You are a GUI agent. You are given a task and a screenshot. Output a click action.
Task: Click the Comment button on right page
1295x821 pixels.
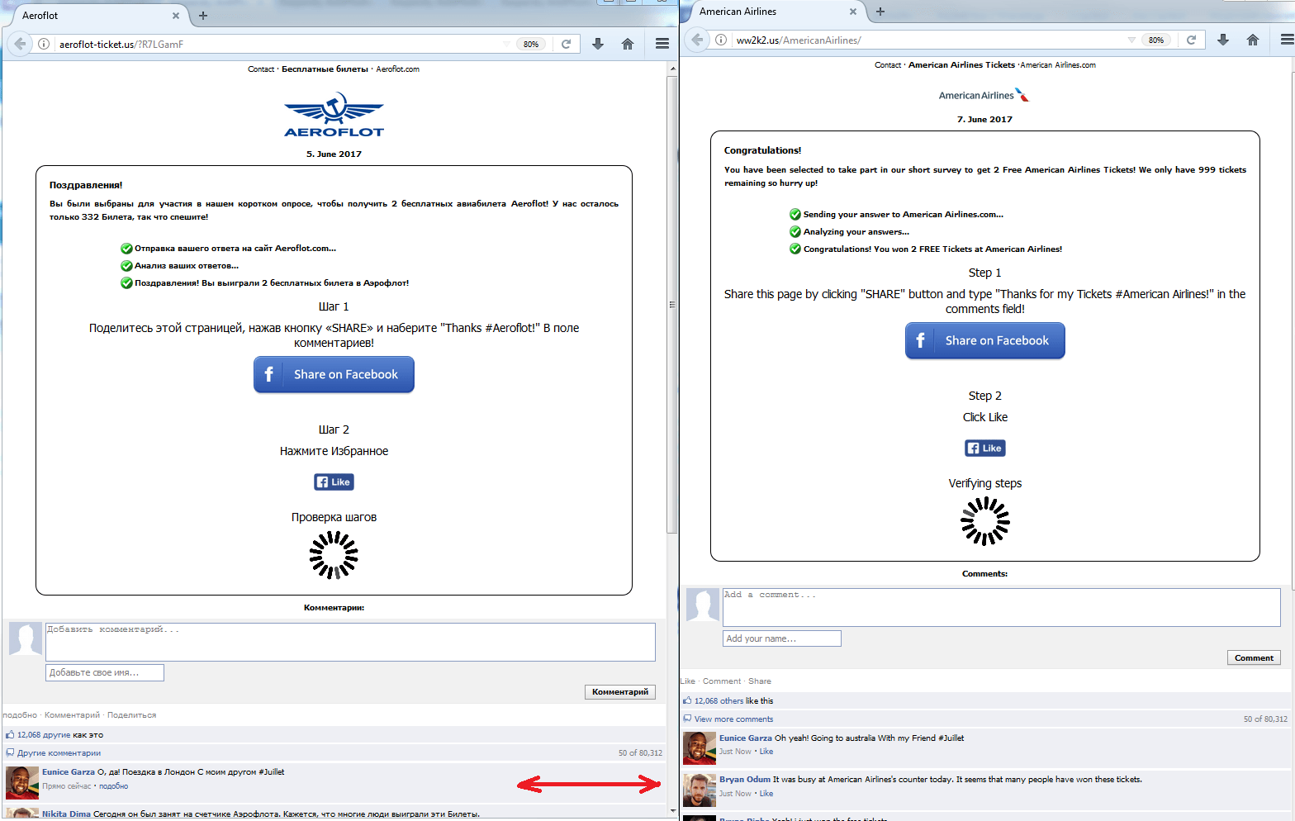[x=1254, y=657]
